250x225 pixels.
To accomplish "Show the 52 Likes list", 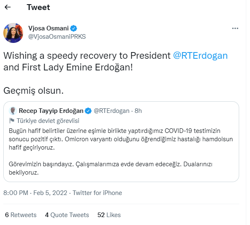I will [x=109, y=215].
